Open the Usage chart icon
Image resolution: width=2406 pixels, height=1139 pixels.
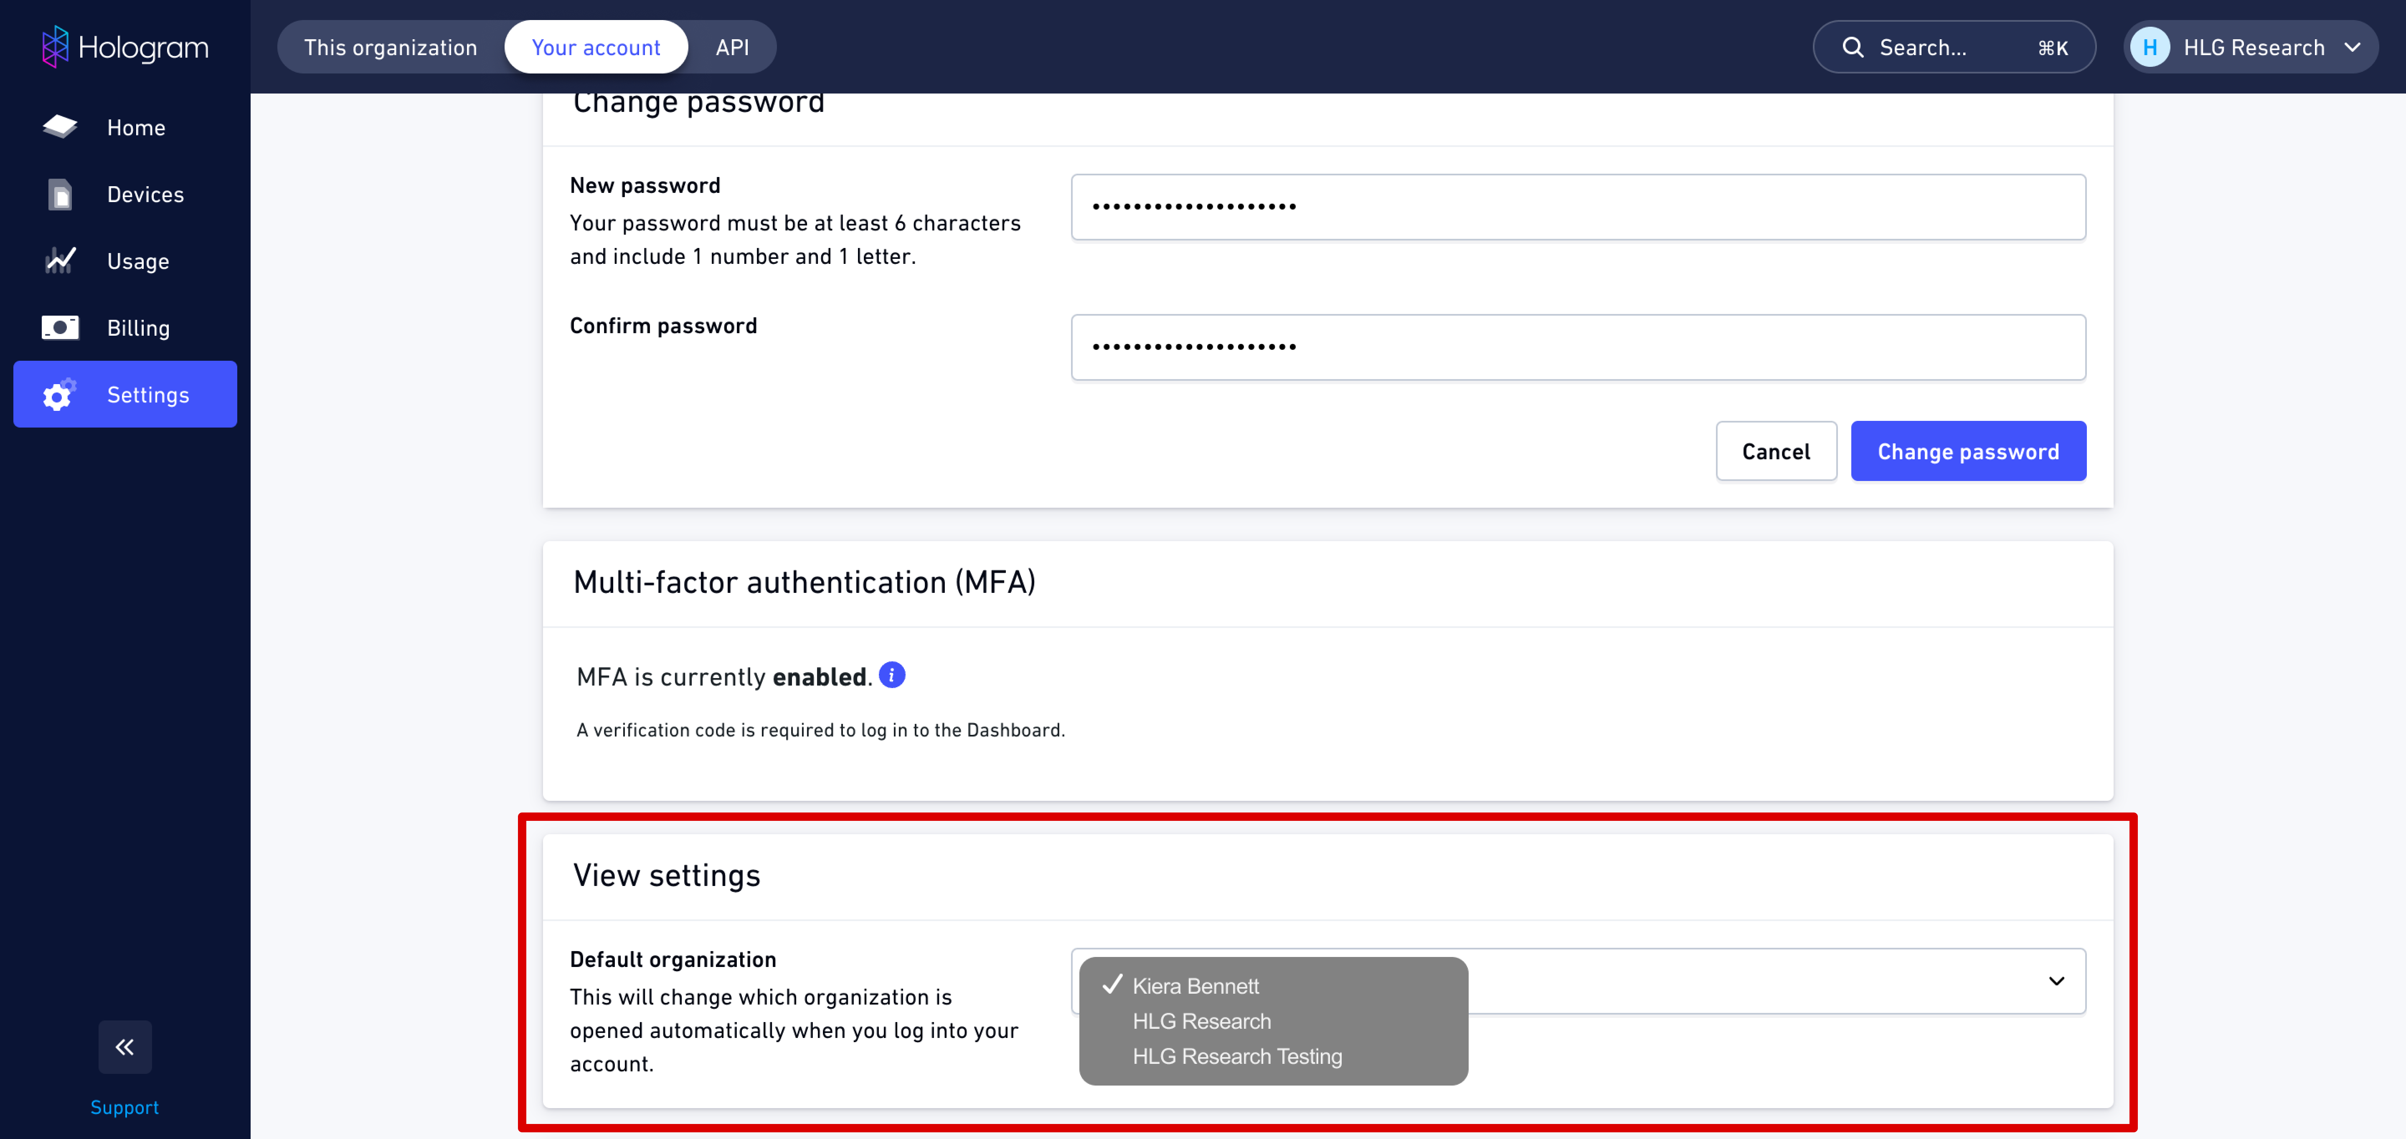point(60,261)
